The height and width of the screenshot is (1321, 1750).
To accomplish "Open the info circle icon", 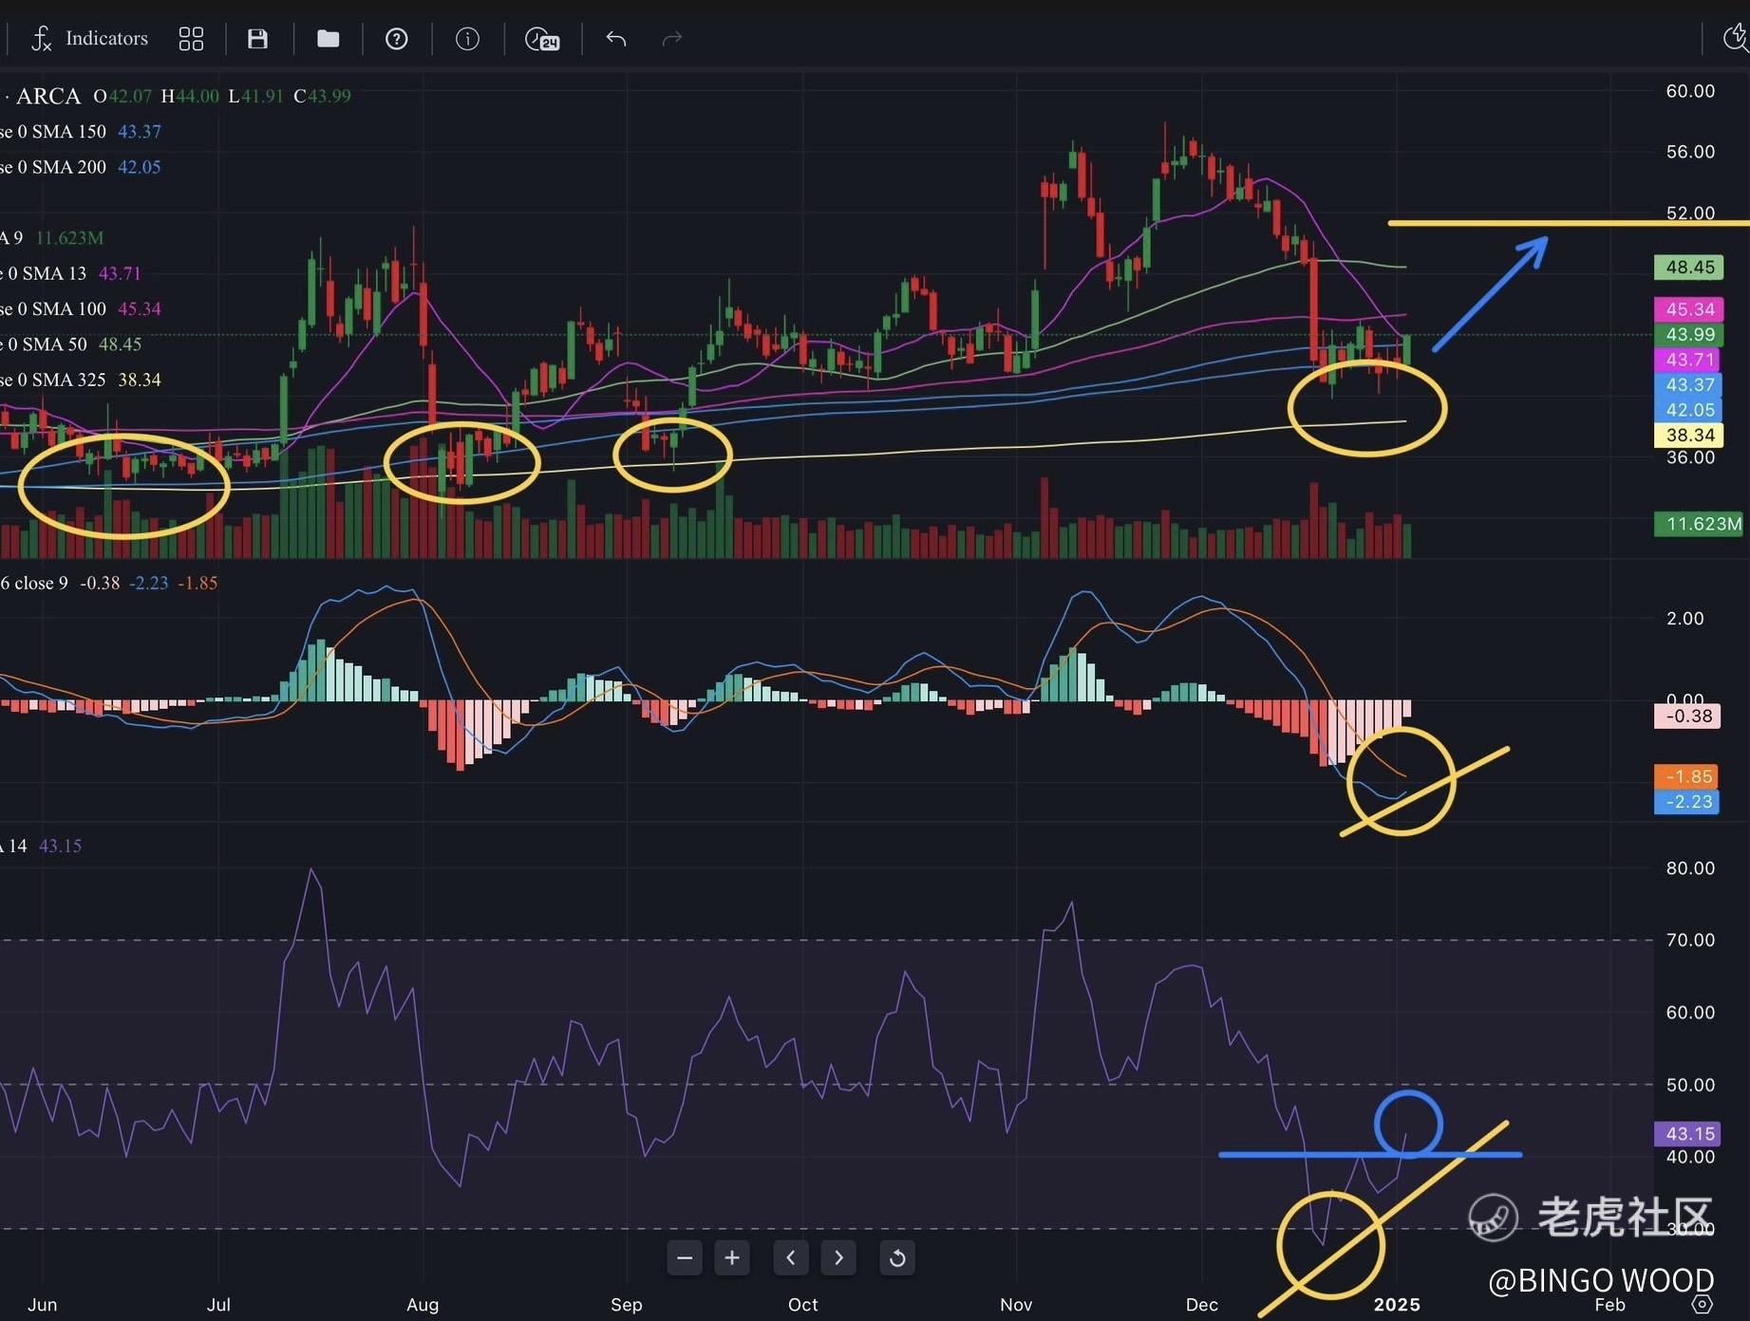I will (x=467, y=39).
